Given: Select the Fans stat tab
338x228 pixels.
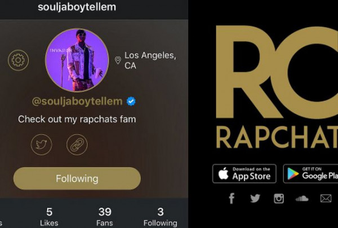Looking at the screenshot, I should pos(105,217).
